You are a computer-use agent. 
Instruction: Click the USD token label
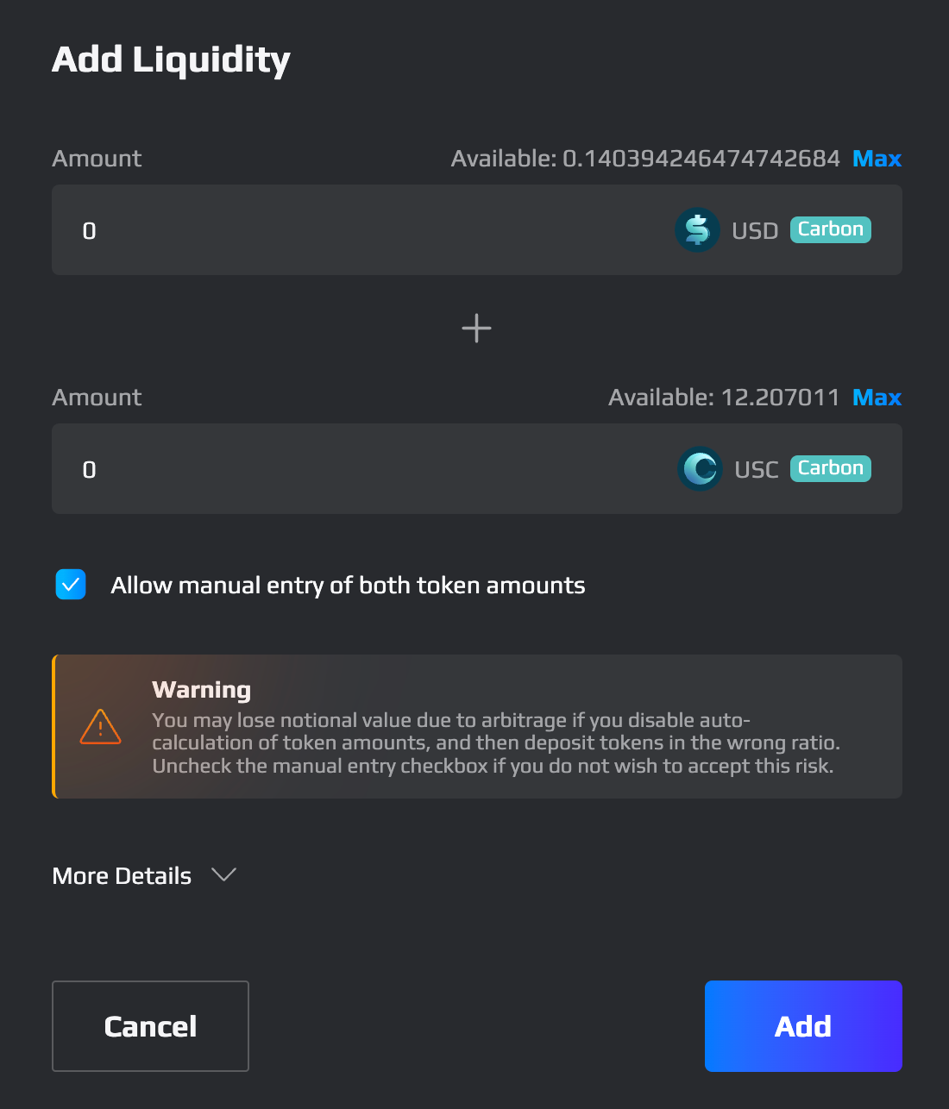(x=755, y=231)
